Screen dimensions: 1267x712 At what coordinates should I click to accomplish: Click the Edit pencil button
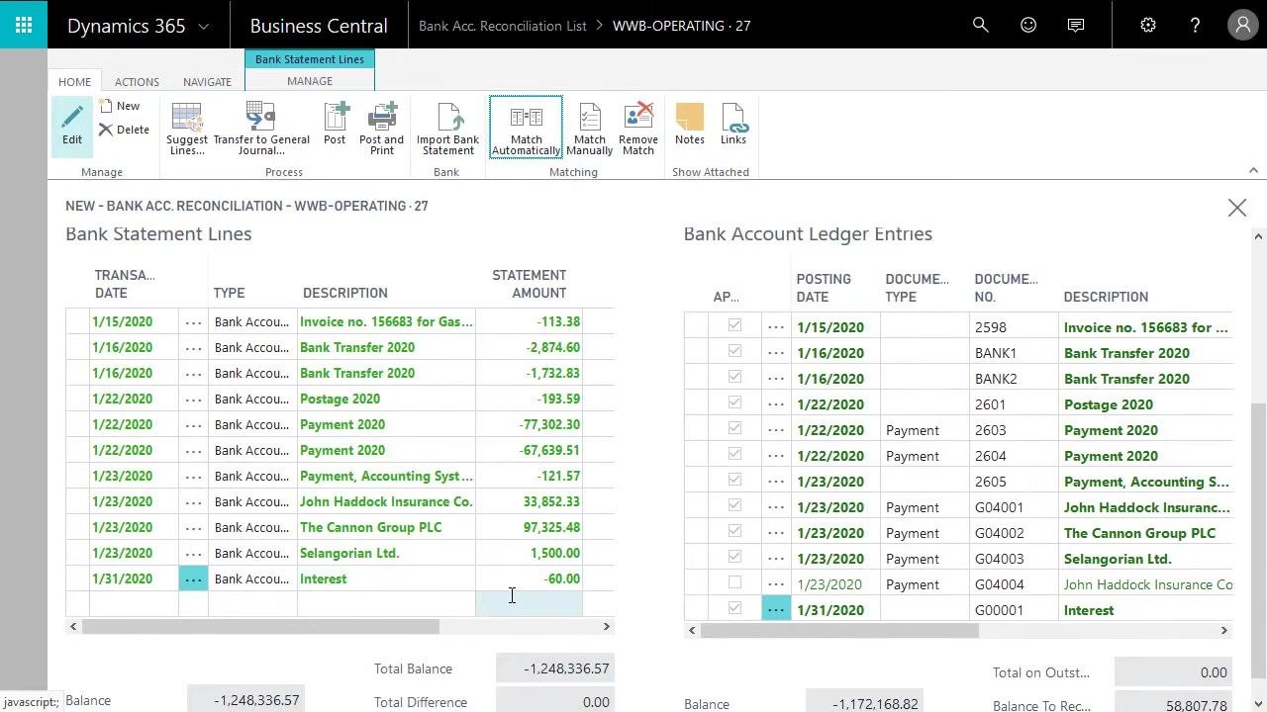(72, 126)
